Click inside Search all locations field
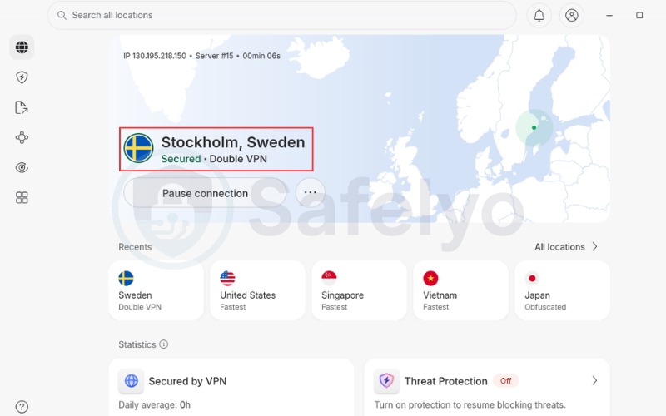Screen dimensions: 666x416 [281, 15]
